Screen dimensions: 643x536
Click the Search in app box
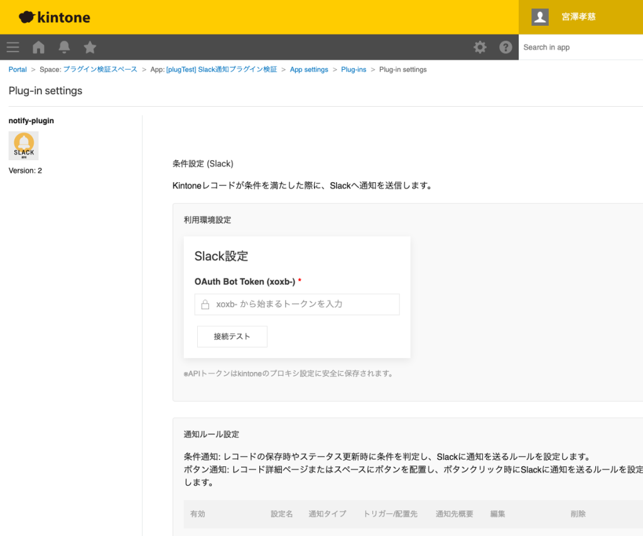coord(581,47)
